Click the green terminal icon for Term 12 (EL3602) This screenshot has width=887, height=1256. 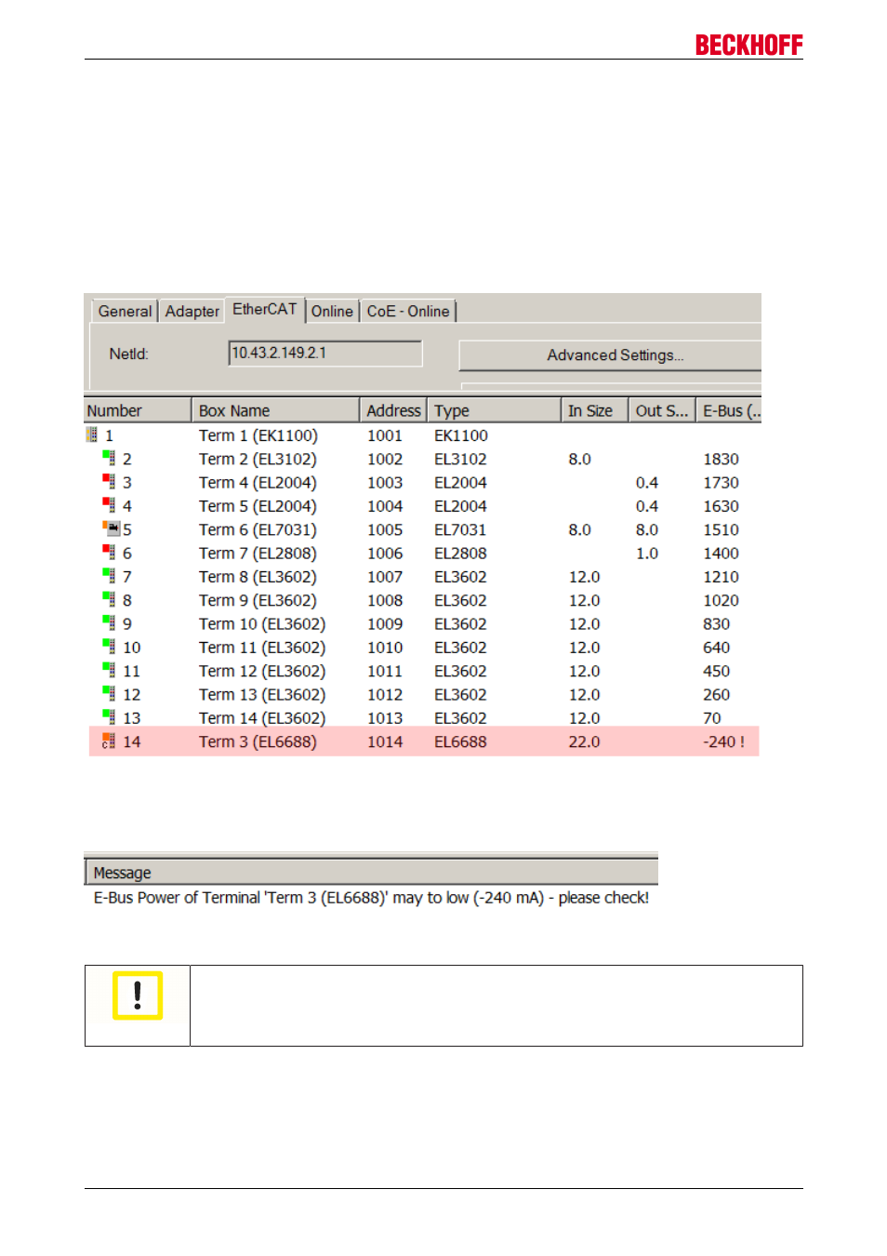(109, 670)
